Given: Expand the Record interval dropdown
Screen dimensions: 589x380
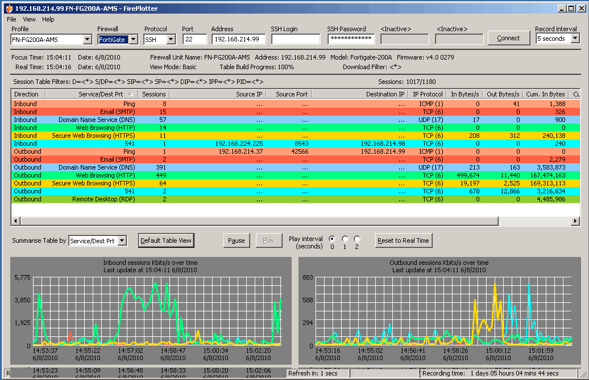Looking at the screenshot, I should (575, 39).
